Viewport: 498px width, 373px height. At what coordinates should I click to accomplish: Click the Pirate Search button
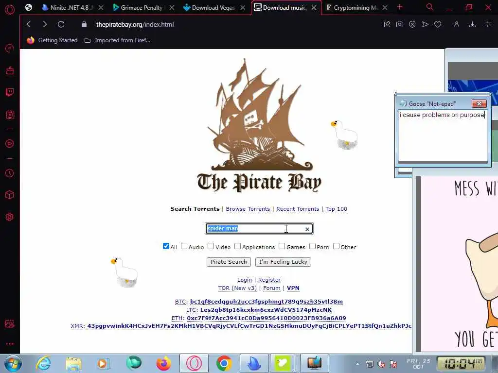point(229,262)
